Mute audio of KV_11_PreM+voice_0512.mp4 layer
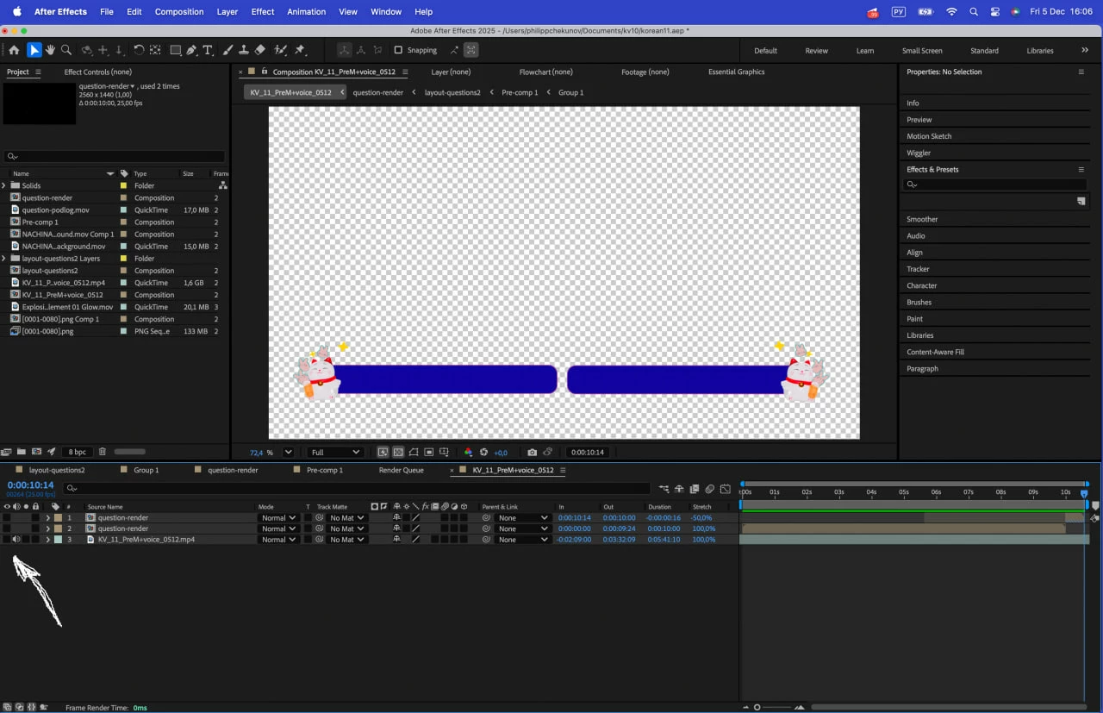This screenshot has width=1103, height=713. click(16, 540)
